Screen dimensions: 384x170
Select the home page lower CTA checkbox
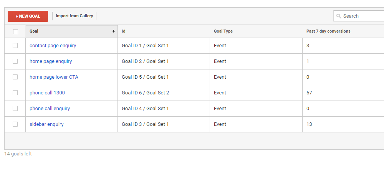(x=15, y=77)
